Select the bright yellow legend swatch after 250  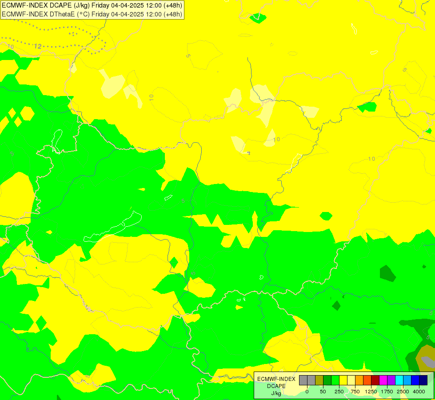343,380
